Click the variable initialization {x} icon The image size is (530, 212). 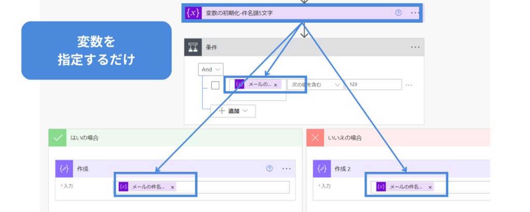pos(193,13)
